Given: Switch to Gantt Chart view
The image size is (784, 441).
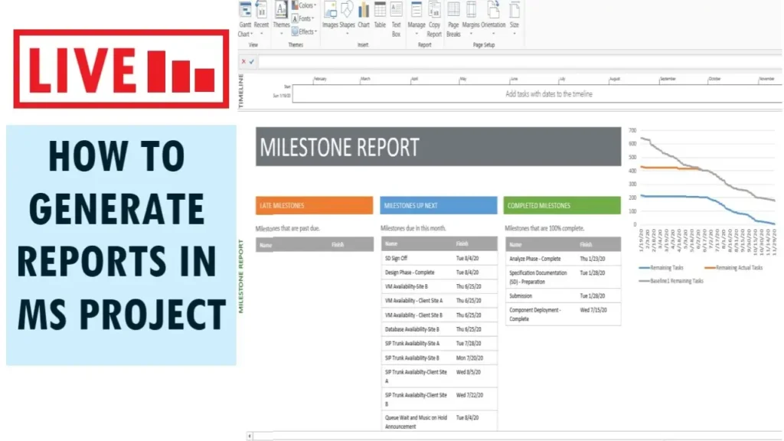Looking at the screenshot, I should [x=245, y=14].
